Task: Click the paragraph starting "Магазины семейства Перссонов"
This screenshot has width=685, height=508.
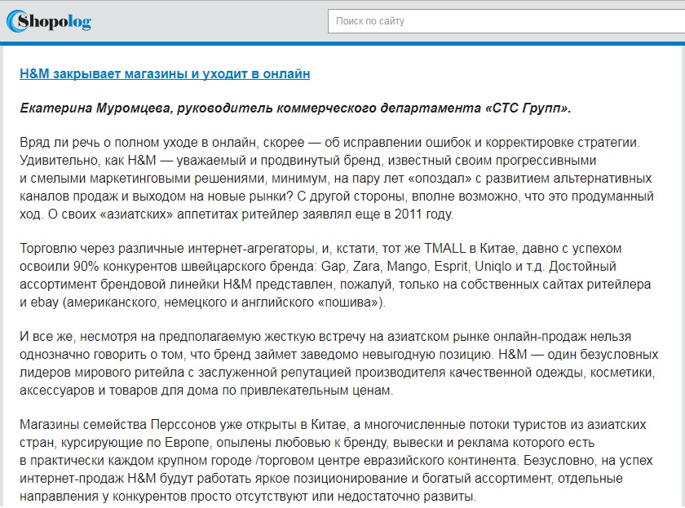Action: (336, 461)
